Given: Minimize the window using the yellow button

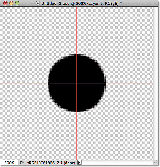Looking at the screenshot, I should click(x=11, y=3).
